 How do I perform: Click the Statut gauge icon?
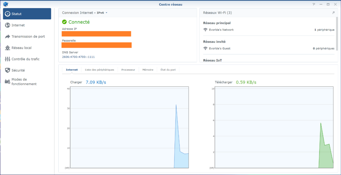(8, 14)
